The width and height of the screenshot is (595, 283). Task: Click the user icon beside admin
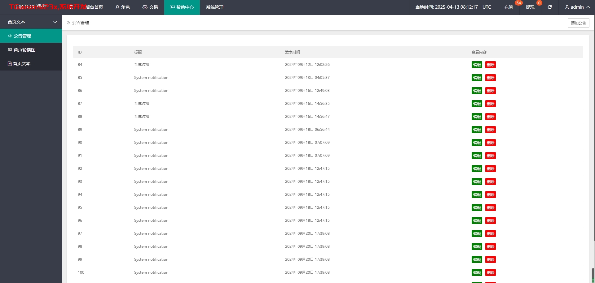click(567, 7)
